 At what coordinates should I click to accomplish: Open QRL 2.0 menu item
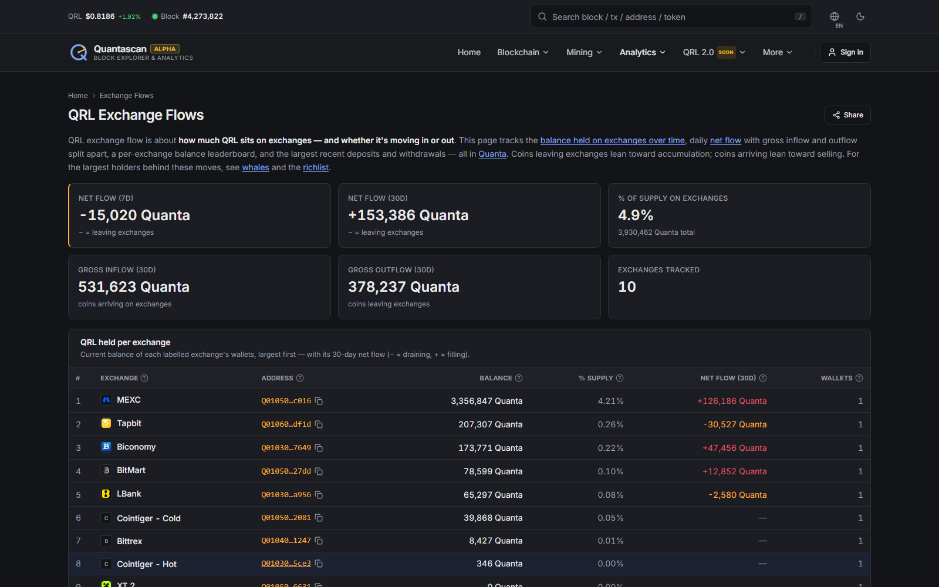point(714,52)
